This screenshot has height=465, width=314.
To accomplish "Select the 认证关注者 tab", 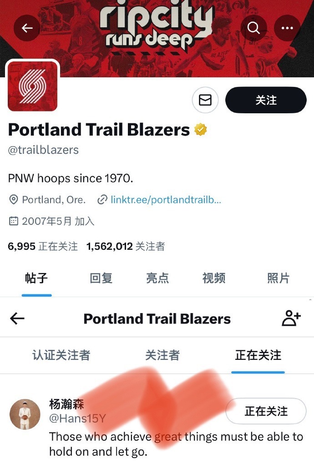I will [61, 355].
